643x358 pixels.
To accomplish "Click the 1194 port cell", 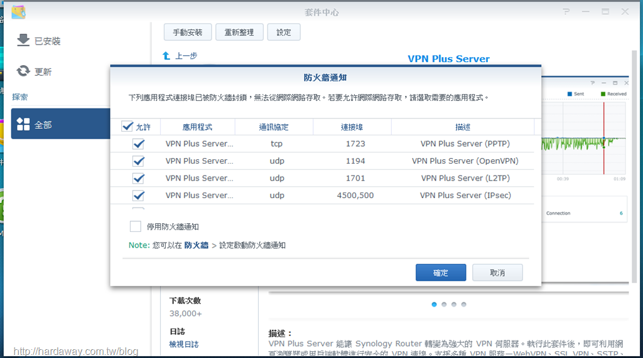I will (355, 161).
